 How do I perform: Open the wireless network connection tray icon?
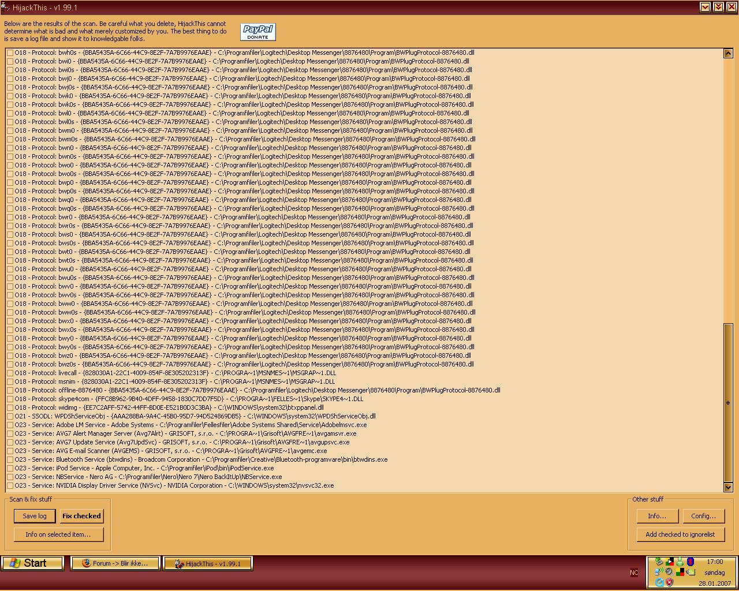tap(659, 572)
